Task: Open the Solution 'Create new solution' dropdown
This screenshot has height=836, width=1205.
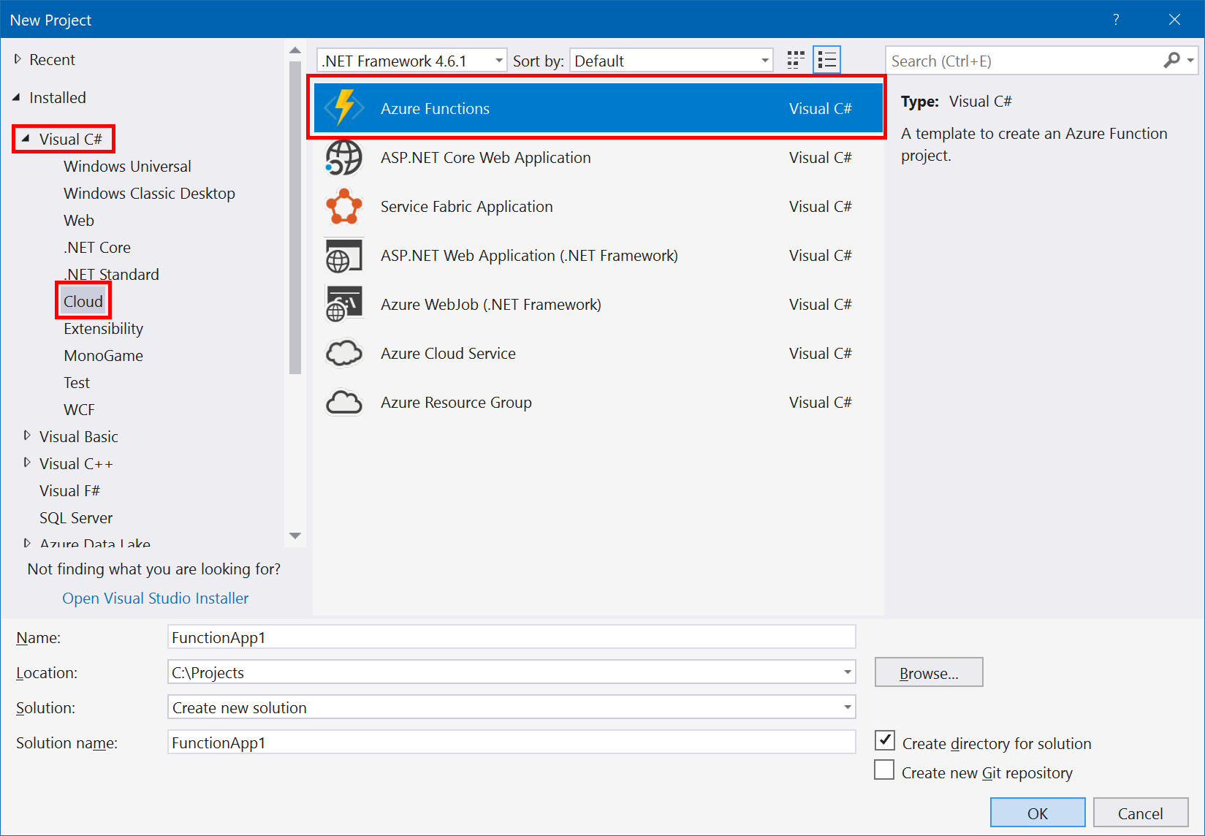Action: (x=847, y=707)
